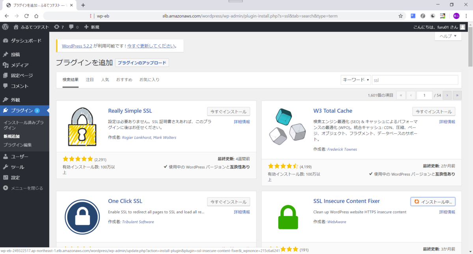Go to first page of results
This screenshot has height=254, width=473.
(x=401, y=95)
